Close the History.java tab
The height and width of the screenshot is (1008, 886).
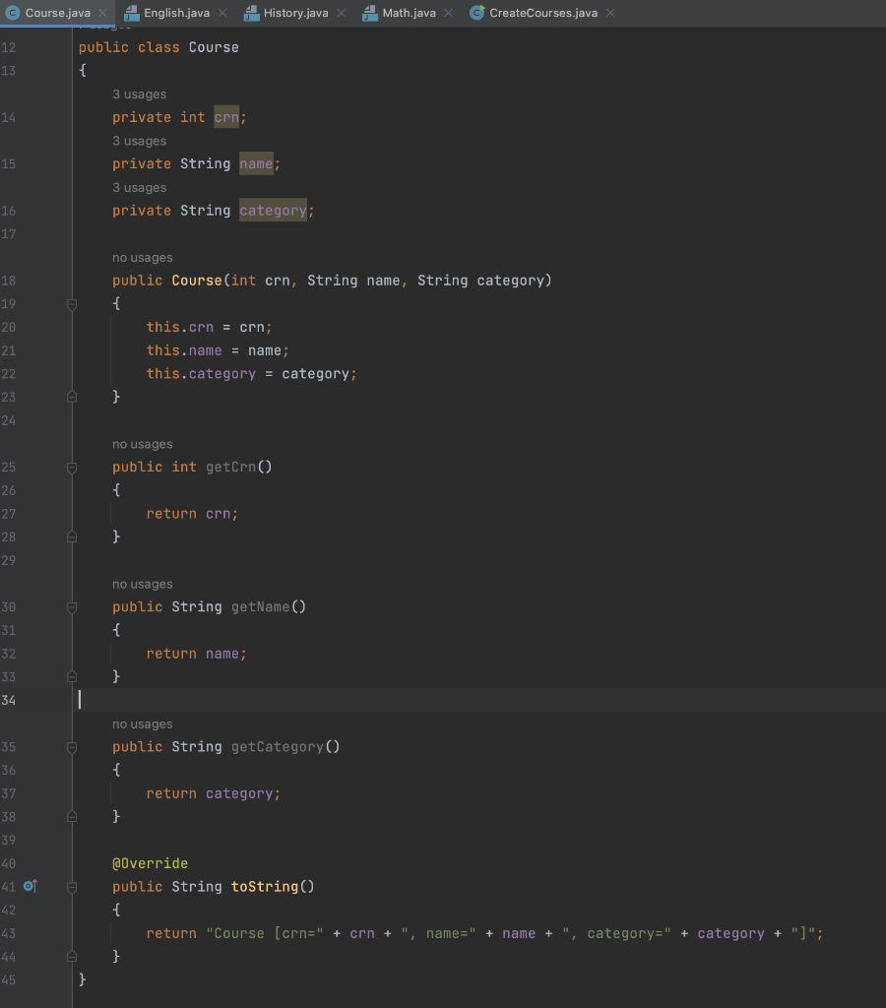pyautogui.click(x=342, y=13)
